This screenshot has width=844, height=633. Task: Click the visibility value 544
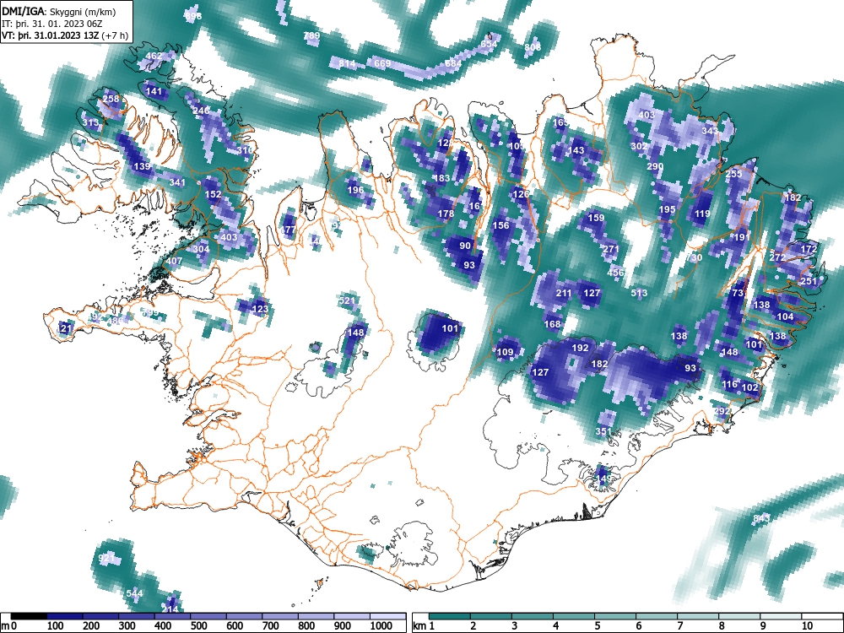point(134,593)
